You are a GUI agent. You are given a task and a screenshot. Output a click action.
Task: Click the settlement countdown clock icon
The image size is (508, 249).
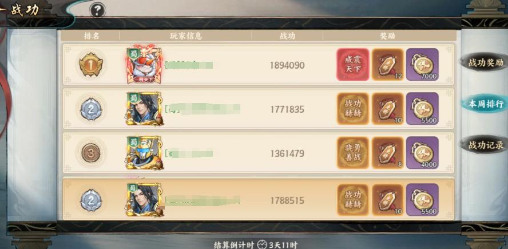tap(262, 244)
